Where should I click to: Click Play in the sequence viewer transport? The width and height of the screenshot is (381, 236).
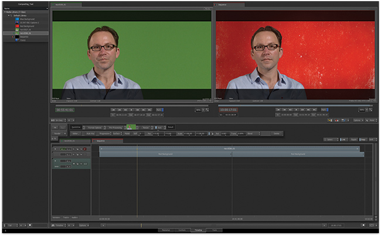(x=296, y=110)
